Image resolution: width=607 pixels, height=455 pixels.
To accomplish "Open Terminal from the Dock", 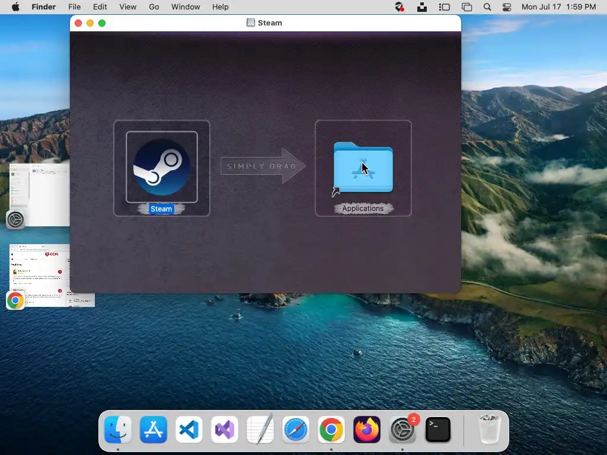I will (x=438, y=430).
